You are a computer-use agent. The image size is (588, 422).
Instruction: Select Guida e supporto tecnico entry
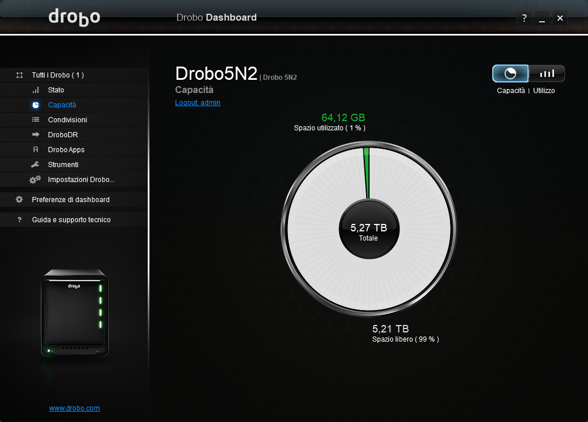click(71, 220)
